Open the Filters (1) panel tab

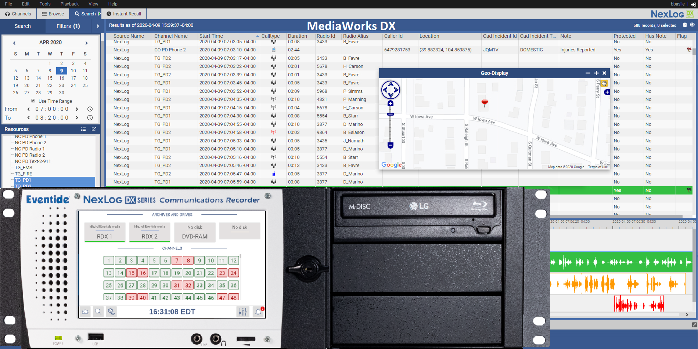(x=68, y=26)
